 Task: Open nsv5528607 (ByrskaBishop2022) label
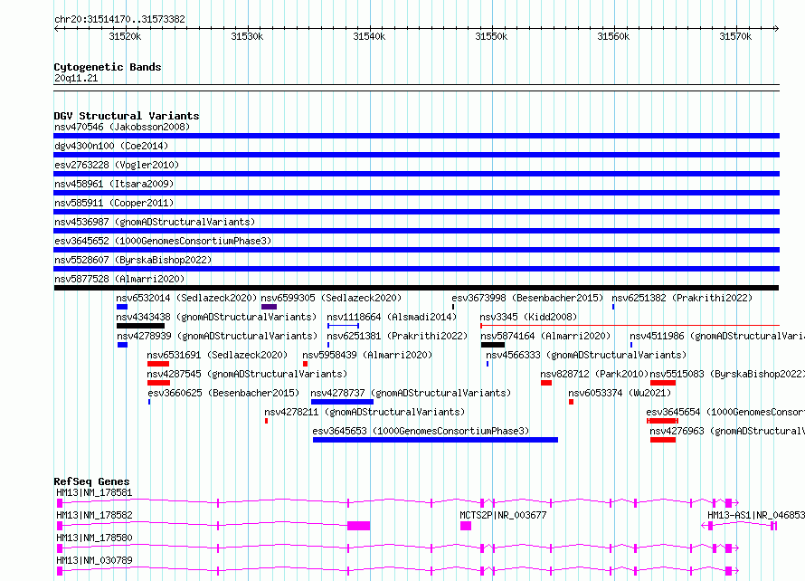coord(133,260)
